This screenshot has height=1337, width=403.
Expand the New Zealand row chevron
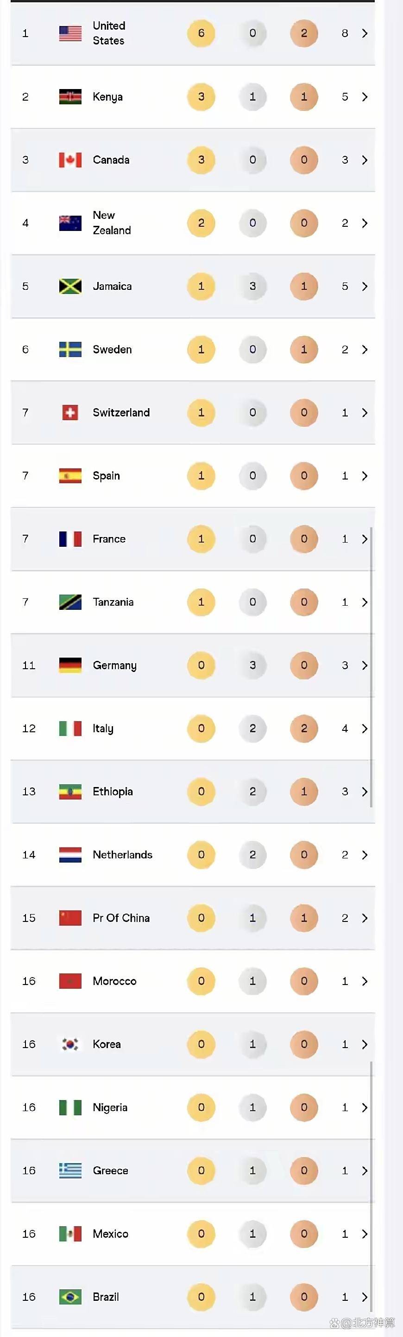pos(365,223)
